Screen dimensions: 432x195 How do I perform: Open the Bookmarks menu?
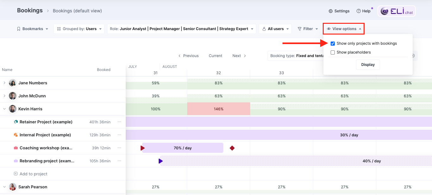pyautogui.click(x=32, y=29)
